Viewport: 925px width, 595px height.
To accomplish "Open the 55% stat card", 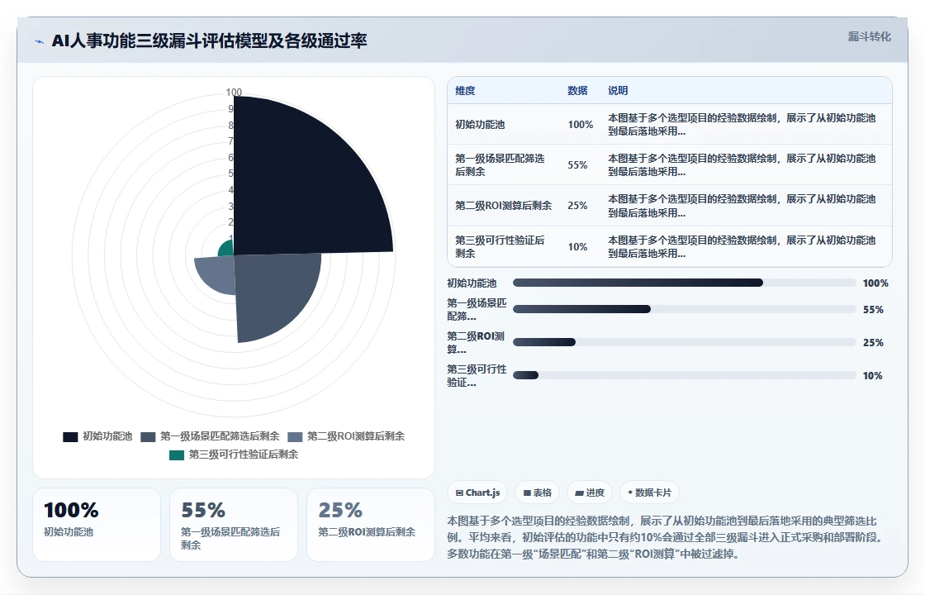I will click(234, 525).
